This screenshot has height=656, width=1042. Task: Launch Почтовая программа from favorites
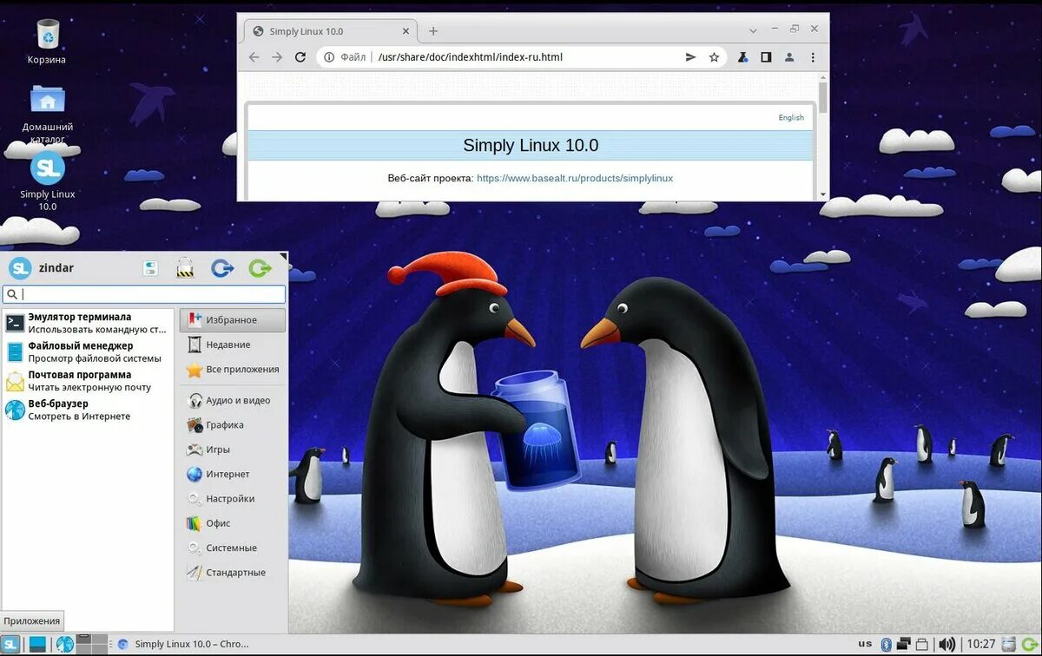(x=88, y=381)
